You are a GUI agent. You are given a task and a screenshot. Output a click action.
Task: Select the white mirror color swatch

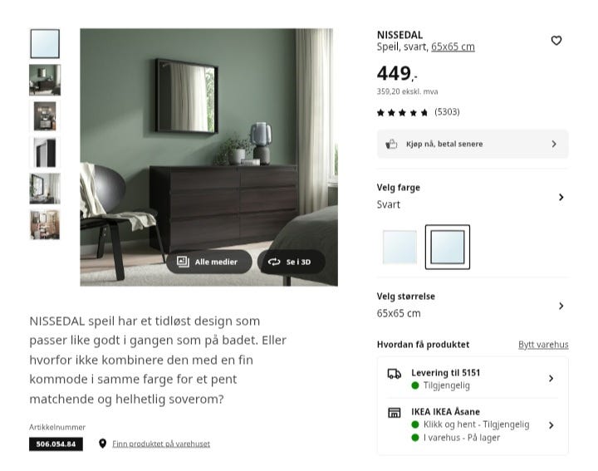coord(399,247)
